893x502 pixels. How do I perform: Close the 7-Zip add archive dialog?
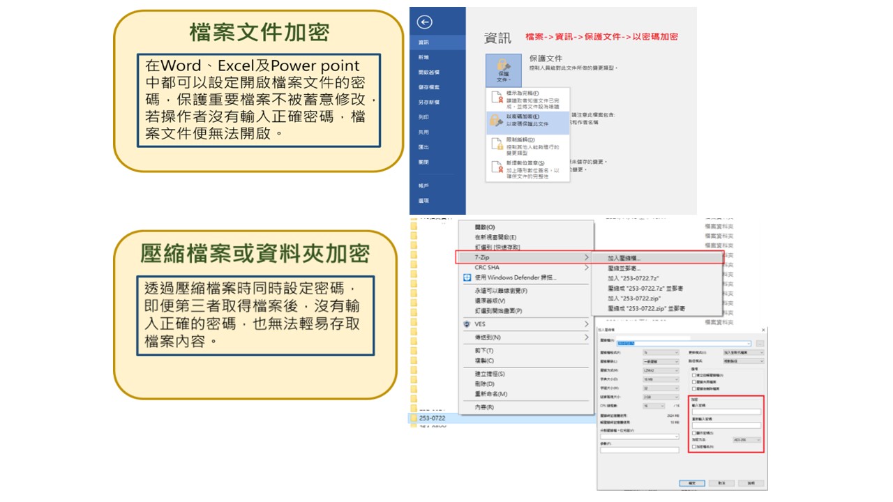coord(763,330)
